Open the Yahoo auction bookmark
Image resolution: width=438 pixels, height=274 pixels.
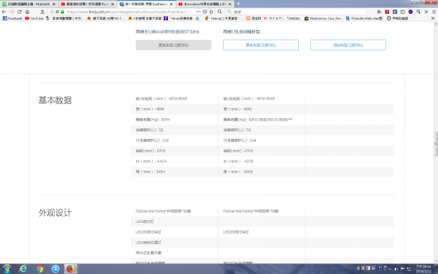[182, 18]
